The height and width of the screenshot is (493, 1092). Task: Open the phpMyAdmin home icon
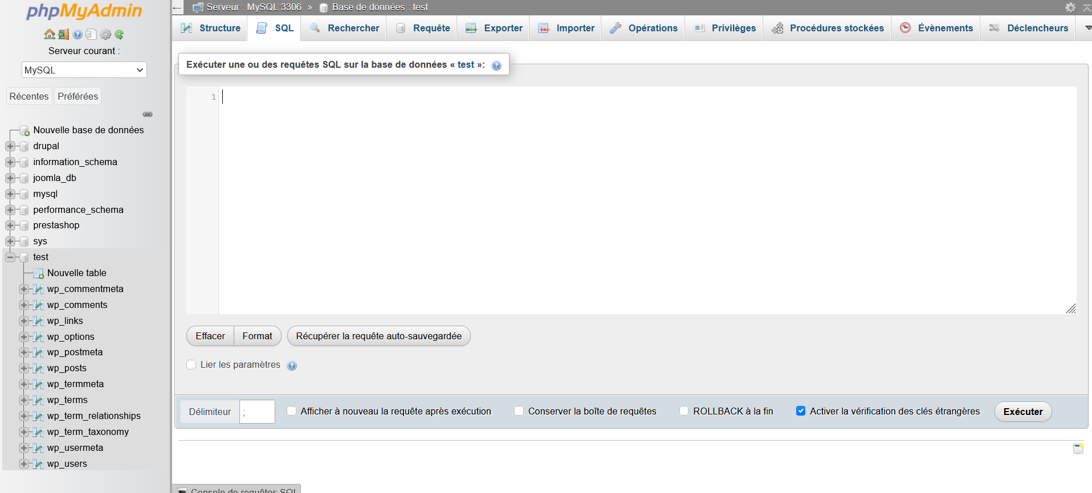[50, 34]
